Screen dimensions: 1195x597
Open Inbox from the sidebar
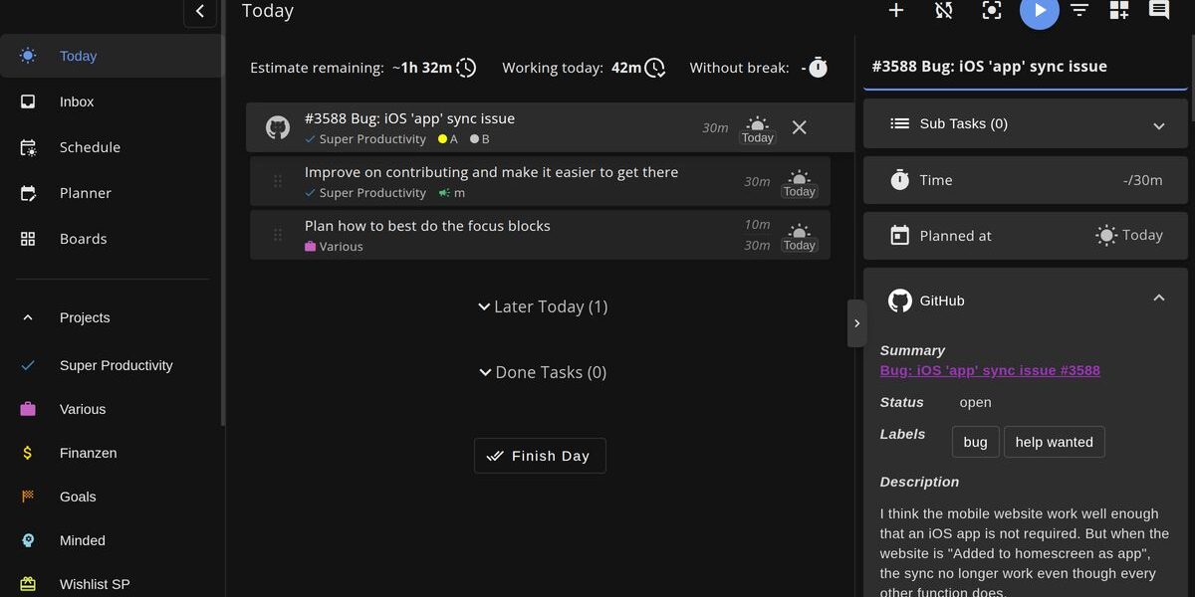click(111, 101)
